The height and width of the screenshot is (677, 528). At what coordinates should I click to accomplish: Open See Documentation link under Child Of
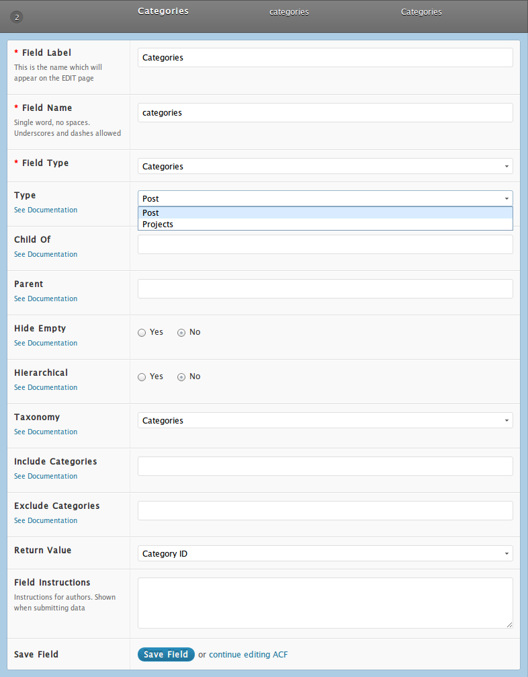46,254
